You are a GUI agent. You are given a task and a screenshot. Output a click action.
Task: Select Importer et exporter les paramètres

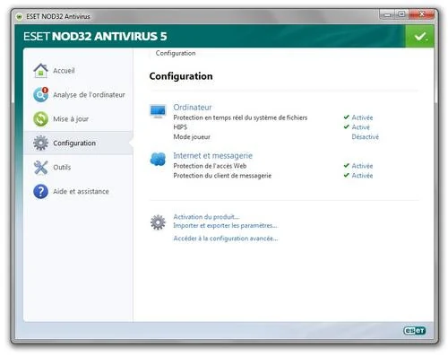(x=225, y=225)
